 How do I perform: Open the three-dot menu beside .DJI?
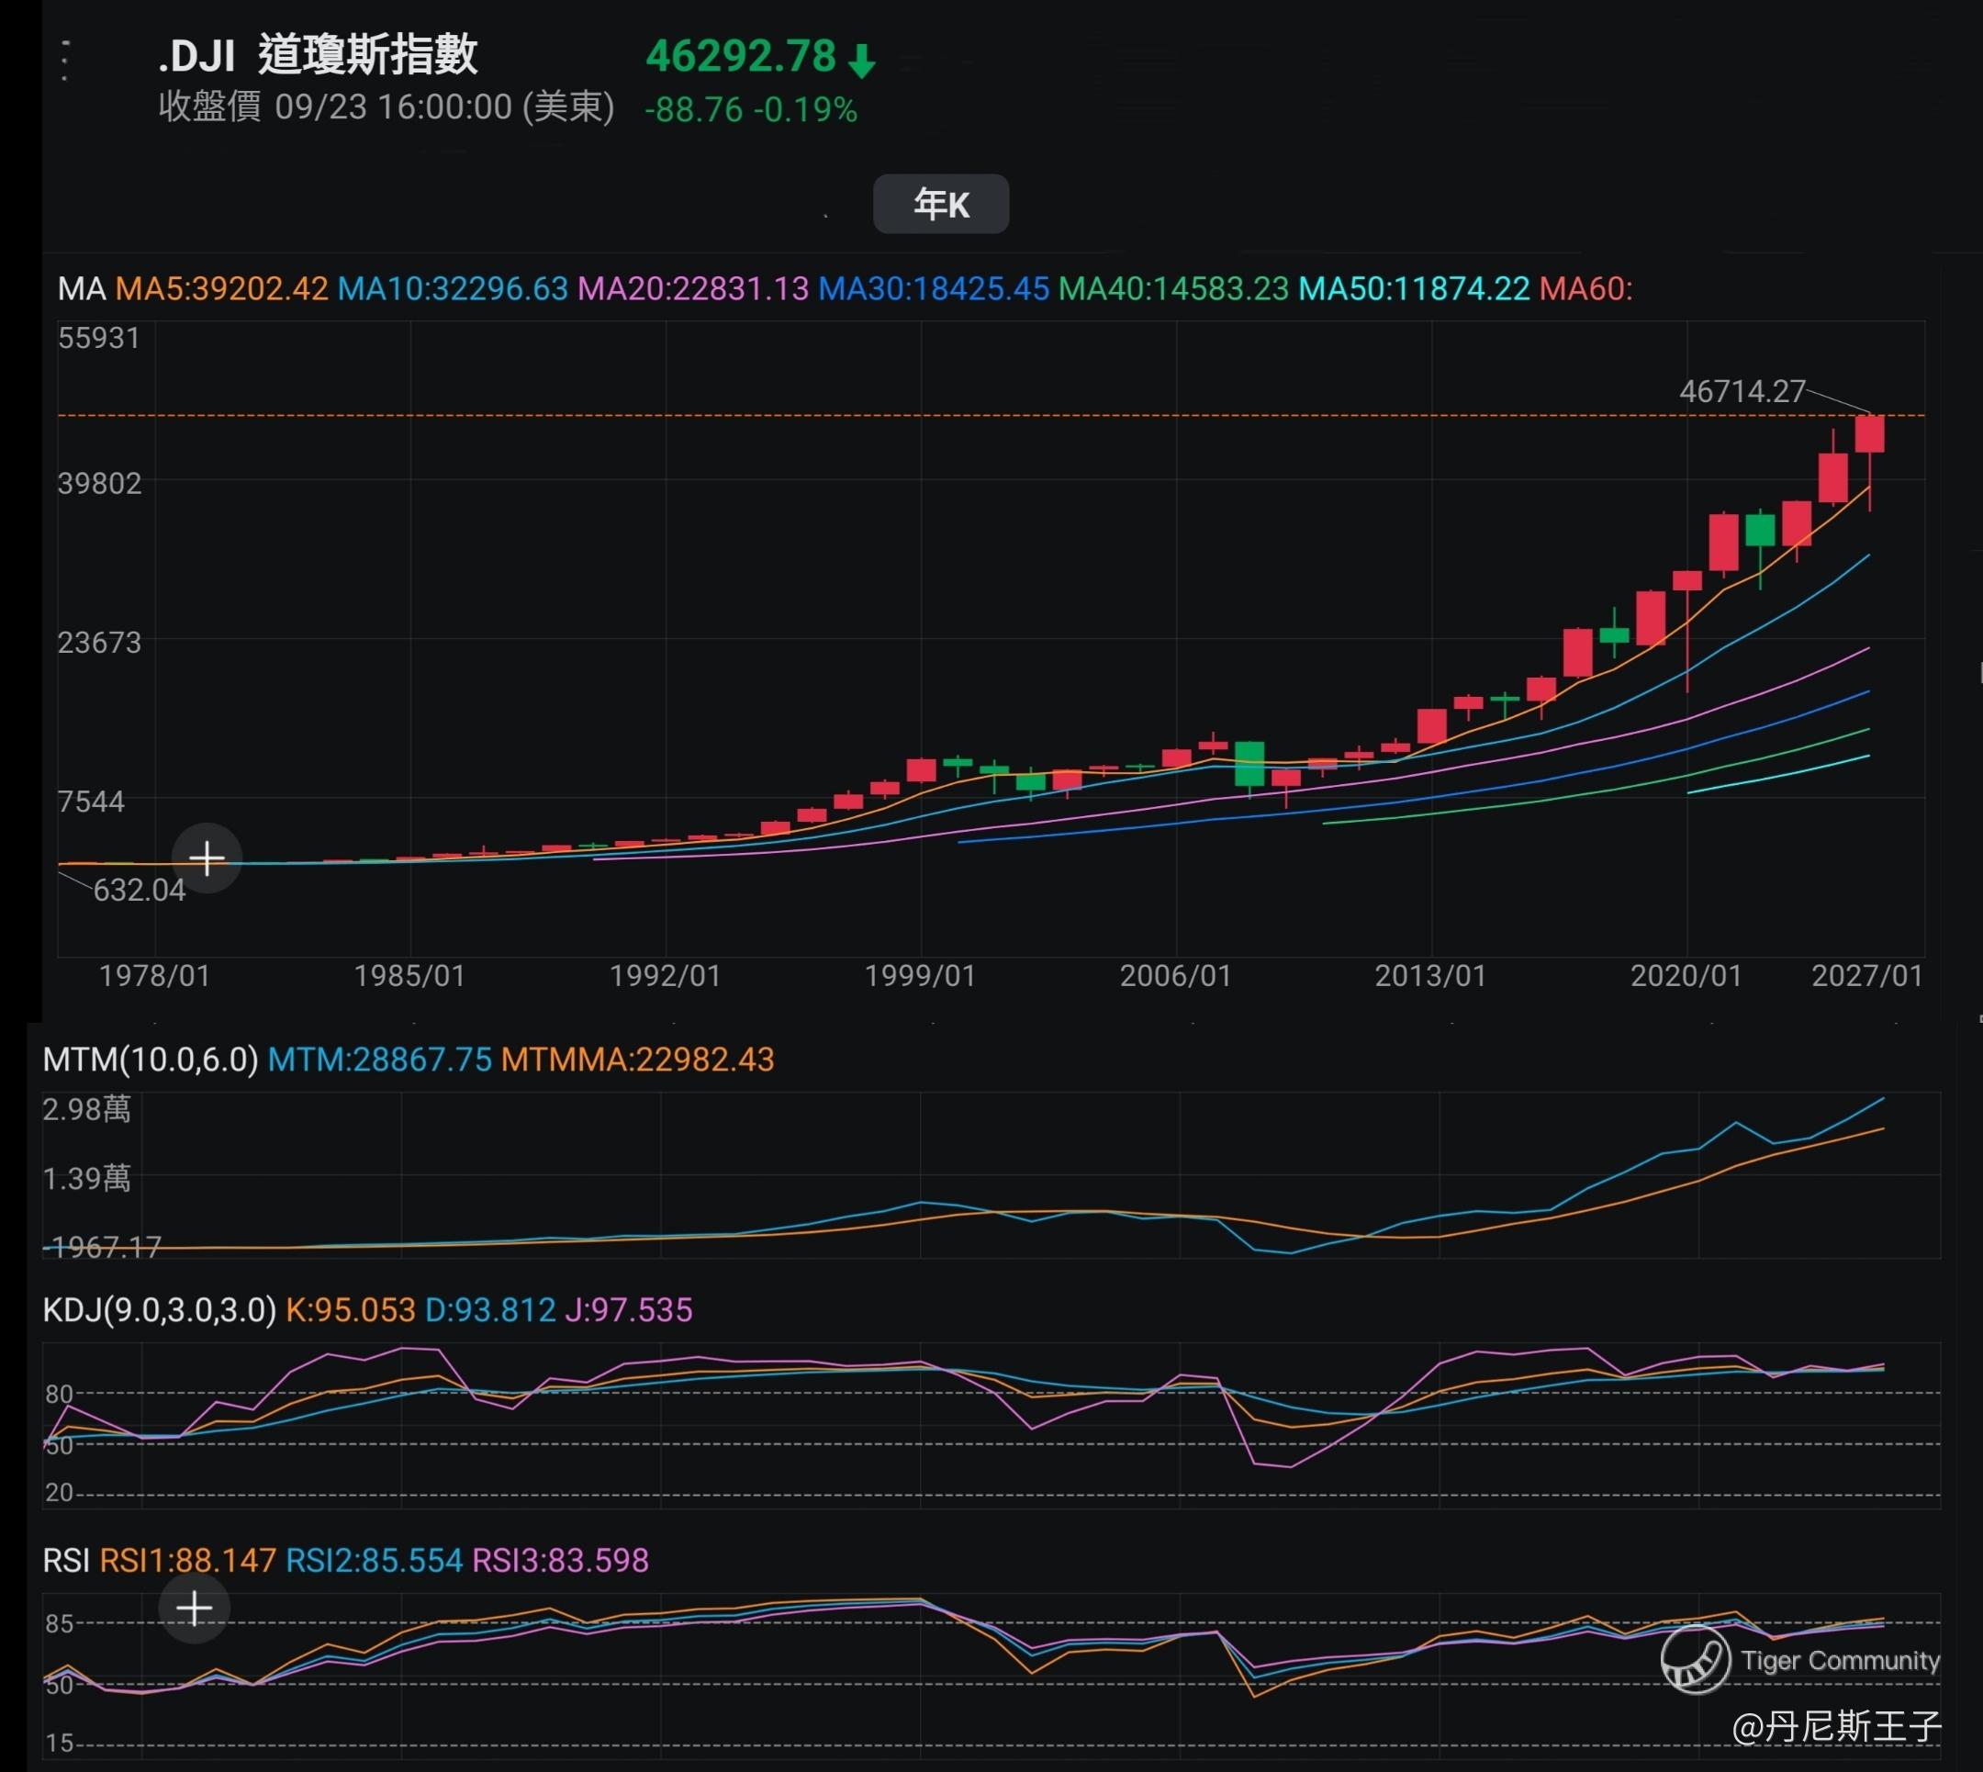pyautogui.click(x=65, y=61)
